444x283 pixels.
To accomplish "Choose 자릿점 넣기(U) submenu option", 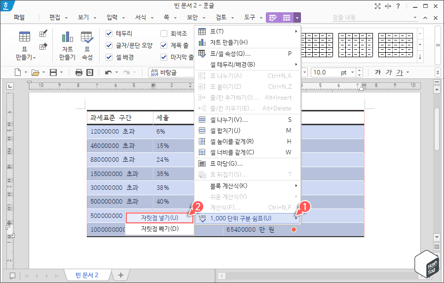I will pos(160,218).
